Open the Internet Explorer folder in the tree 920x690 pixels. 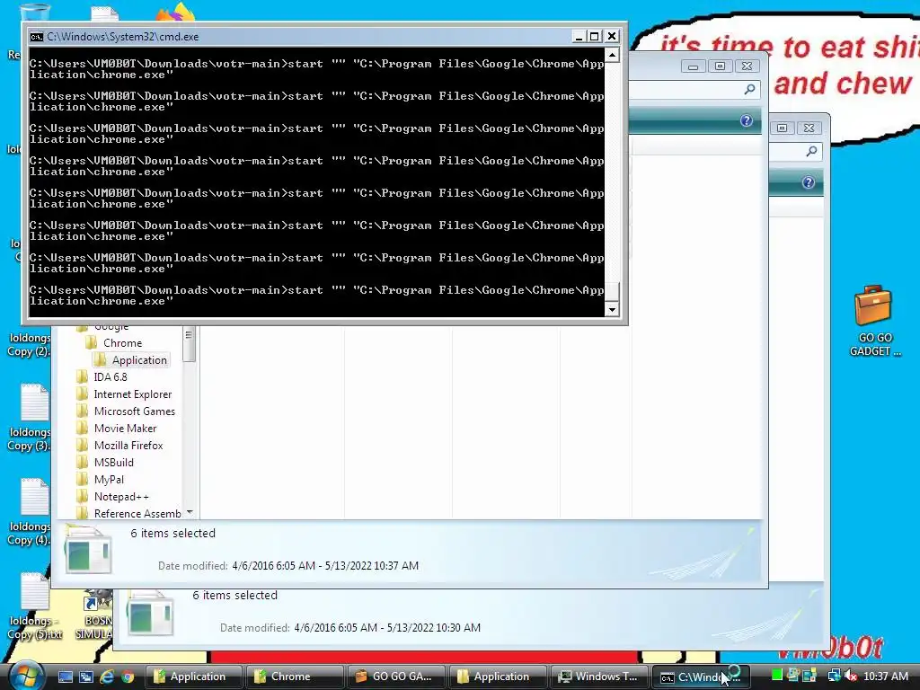(x=133, y=394)
